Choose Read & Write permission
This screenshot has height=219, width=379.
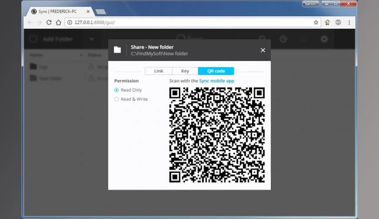(131, 99)
